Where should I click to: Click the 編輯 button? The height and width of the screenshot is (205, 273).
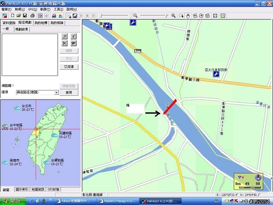(x=69, y=51)
